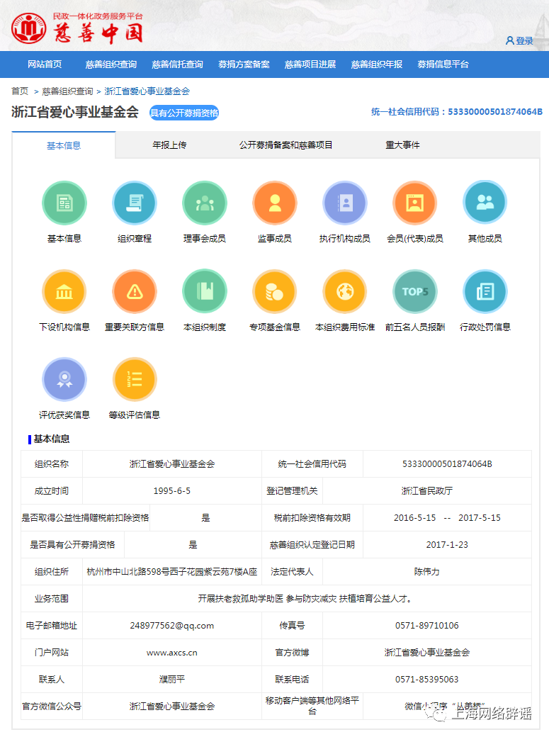Show 评优获奖信息 medal icon
The image size is (549, 737).
coord(64,379)
